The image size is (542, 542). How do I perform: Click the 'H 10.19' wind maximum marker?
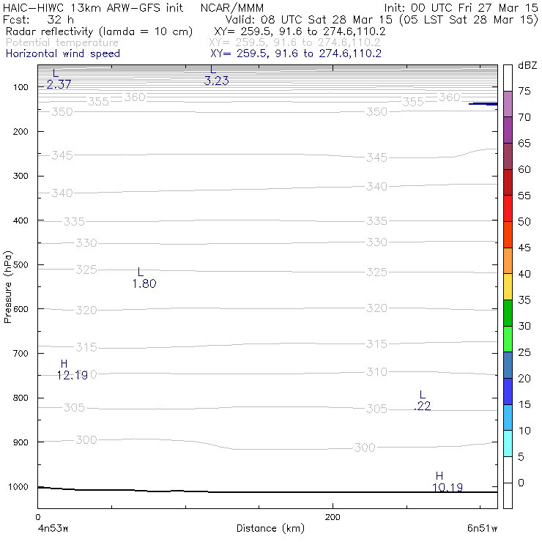click(x=448, y=482)
